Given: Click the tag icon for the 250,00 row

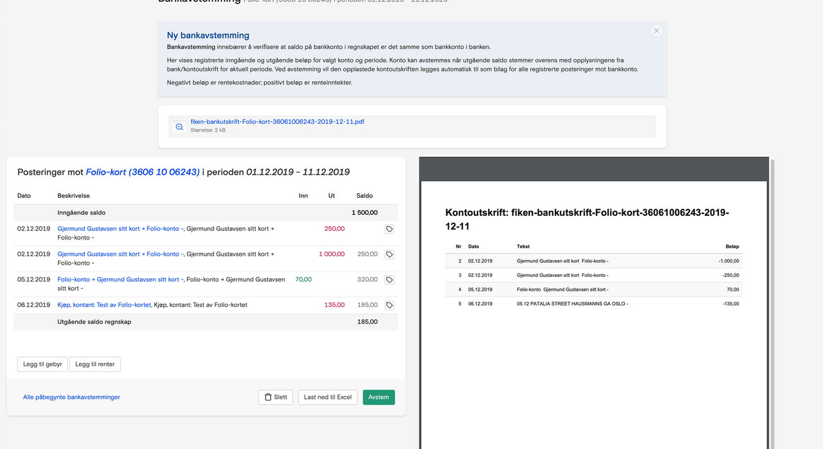Looking at the screenshot, I should click(x=390, y=229).
